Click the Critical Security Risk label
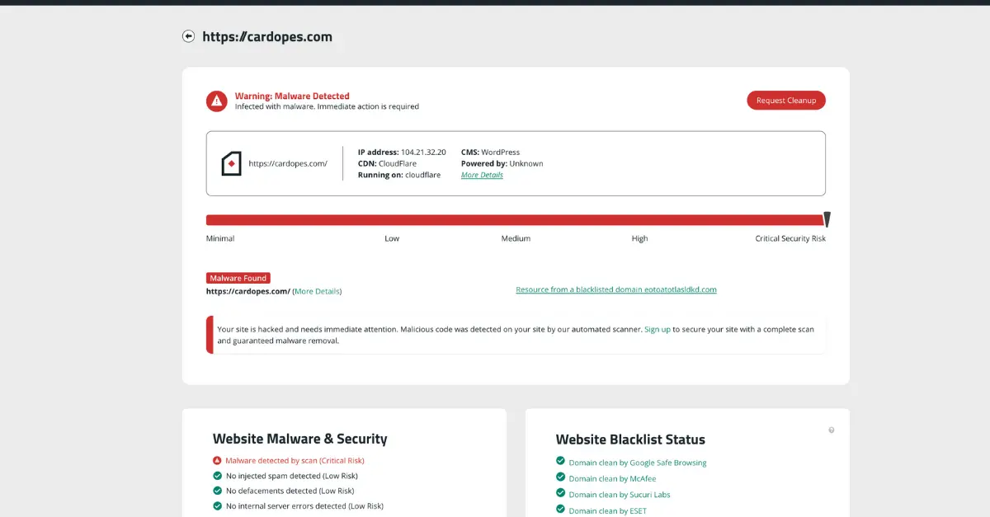This screenshot has height=517, width=990. point(790,238)
